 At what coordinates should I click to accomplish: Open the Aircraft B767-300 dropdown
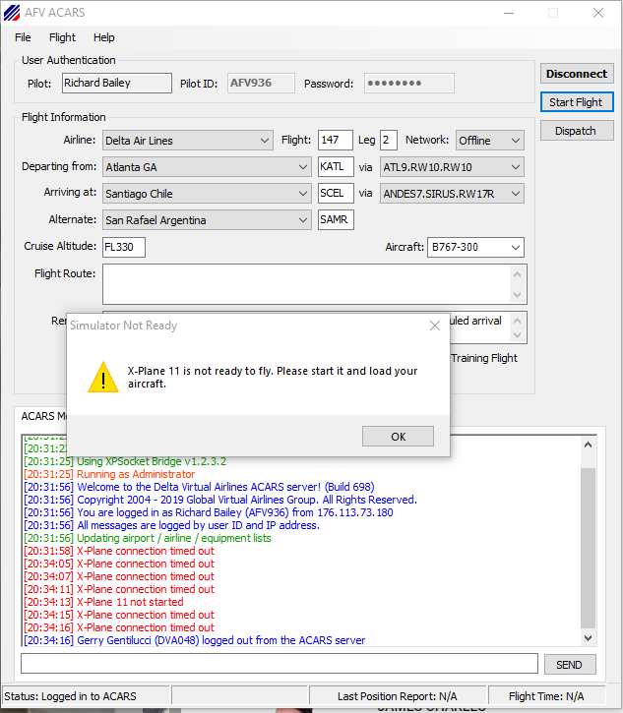coord(475,247)
